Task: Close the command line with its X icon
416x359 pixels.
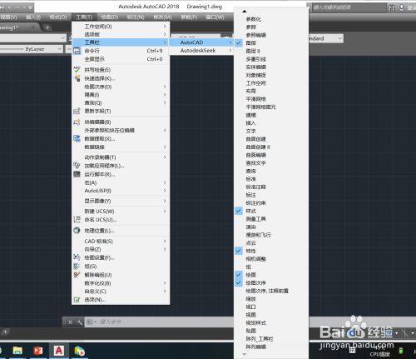Action: tap(70, 322)
